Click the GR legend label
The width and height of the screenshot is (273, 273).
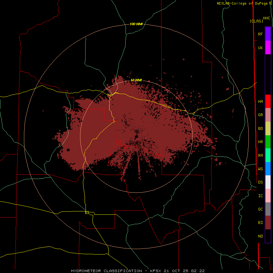260,115
